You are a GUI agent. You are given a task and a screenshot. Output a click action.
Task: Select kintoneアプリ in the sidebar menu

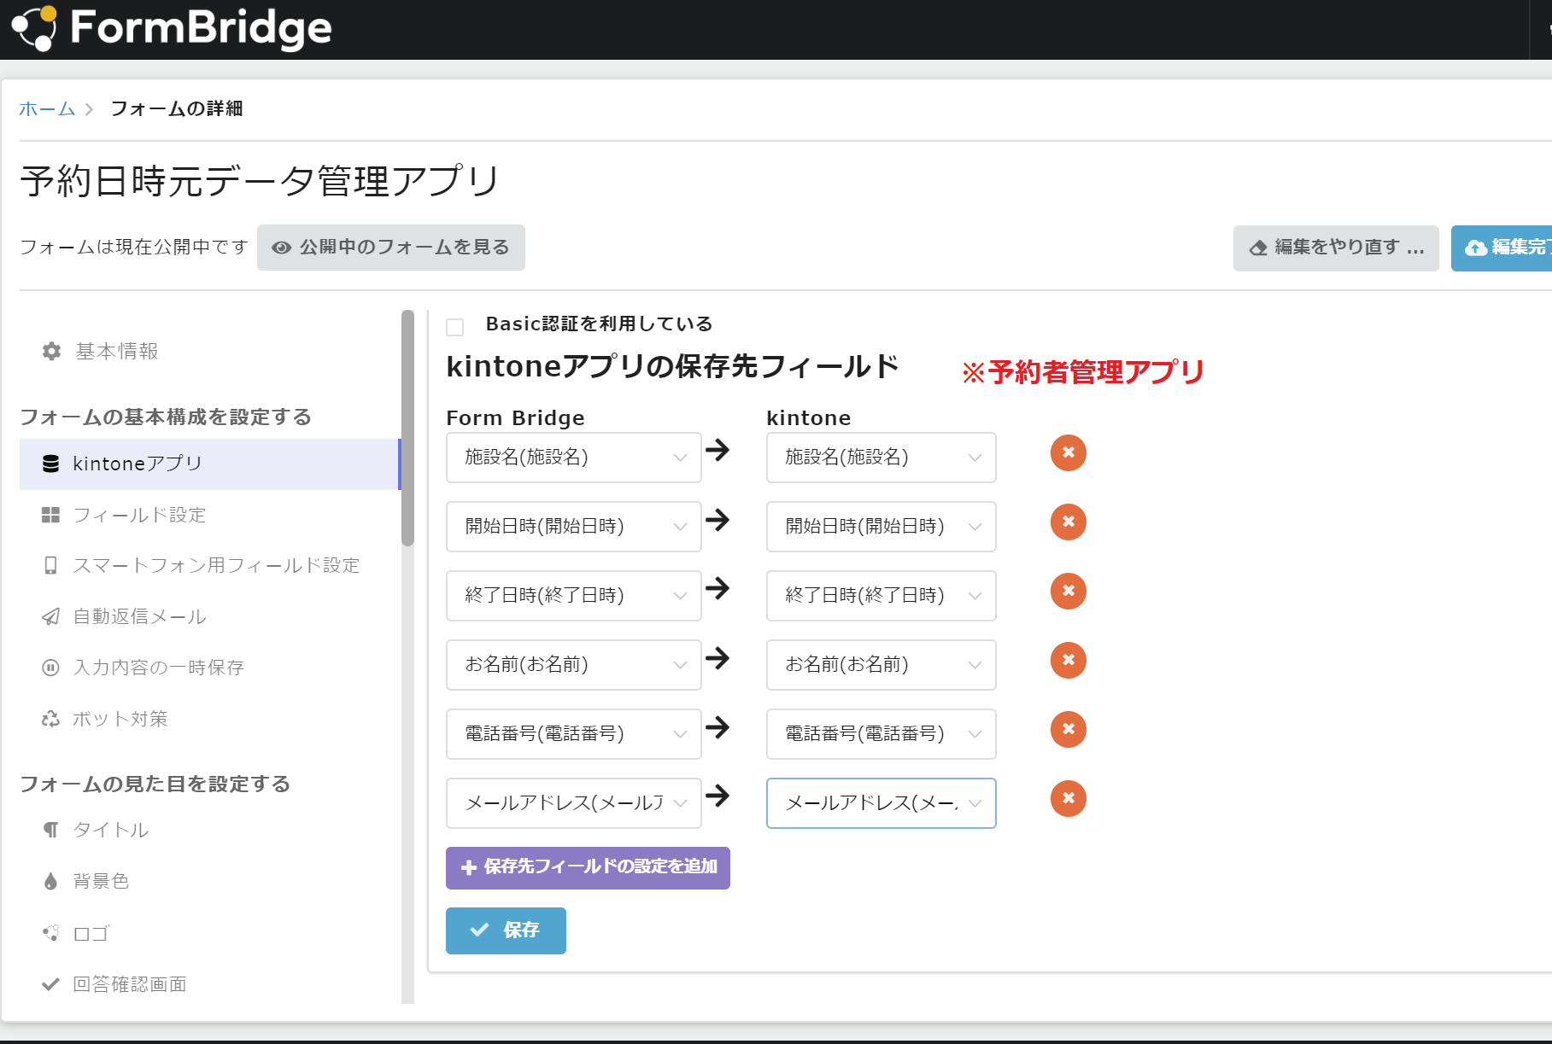tap(209, 464)
